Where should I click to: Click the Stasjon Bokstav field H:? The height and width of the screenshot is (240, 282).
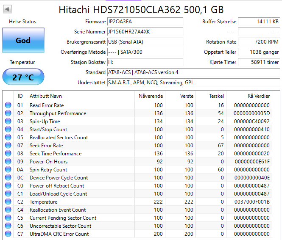tap(145, 62)
